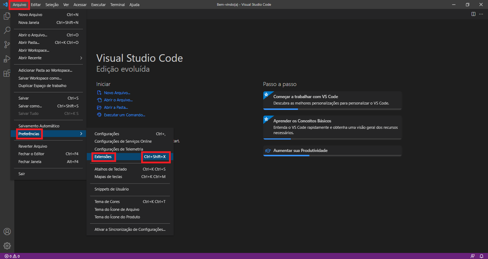Image resolution: width=488 pixels, height=259 pixels.
Task: Open Snippets de Usuário entry
Action: [130, 189]
